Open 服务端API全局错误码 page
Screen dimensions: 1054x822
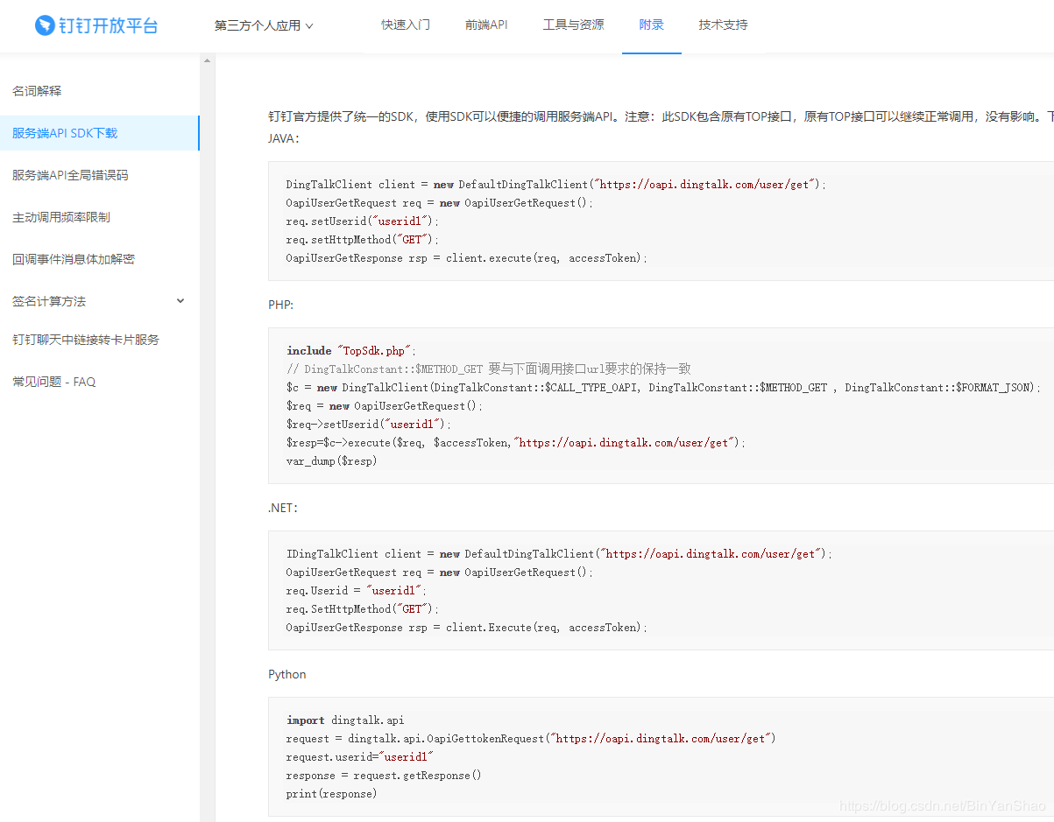(x=70, y=175)
